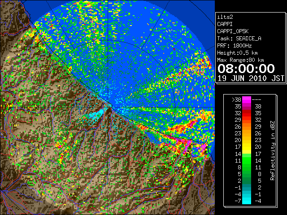Click the orange 26–29 dBZ legend color
Viewport: 287px width, 215px height.
(247, 127)
